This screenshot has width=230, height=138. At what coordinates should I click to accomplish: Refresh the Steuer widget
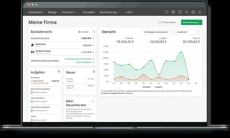pos(94,72)
